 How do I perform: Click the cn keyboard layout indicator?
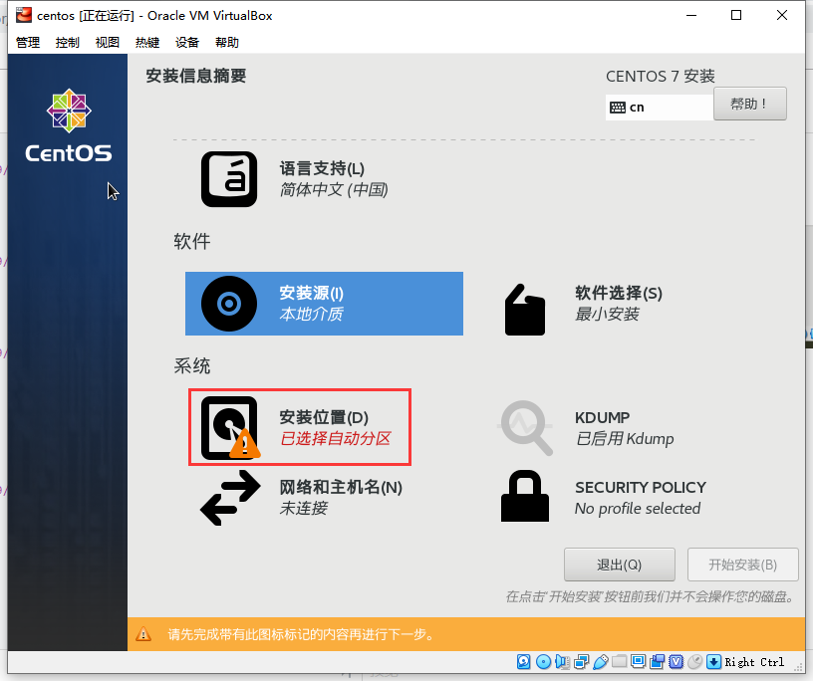(659, 108)
